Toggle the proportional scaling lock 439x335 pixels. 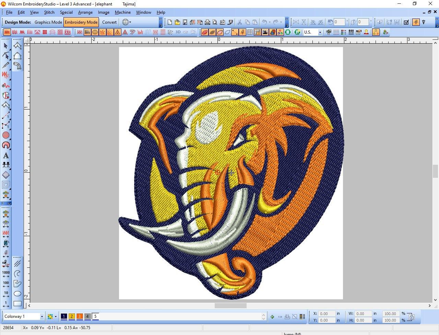pos(411,317)
